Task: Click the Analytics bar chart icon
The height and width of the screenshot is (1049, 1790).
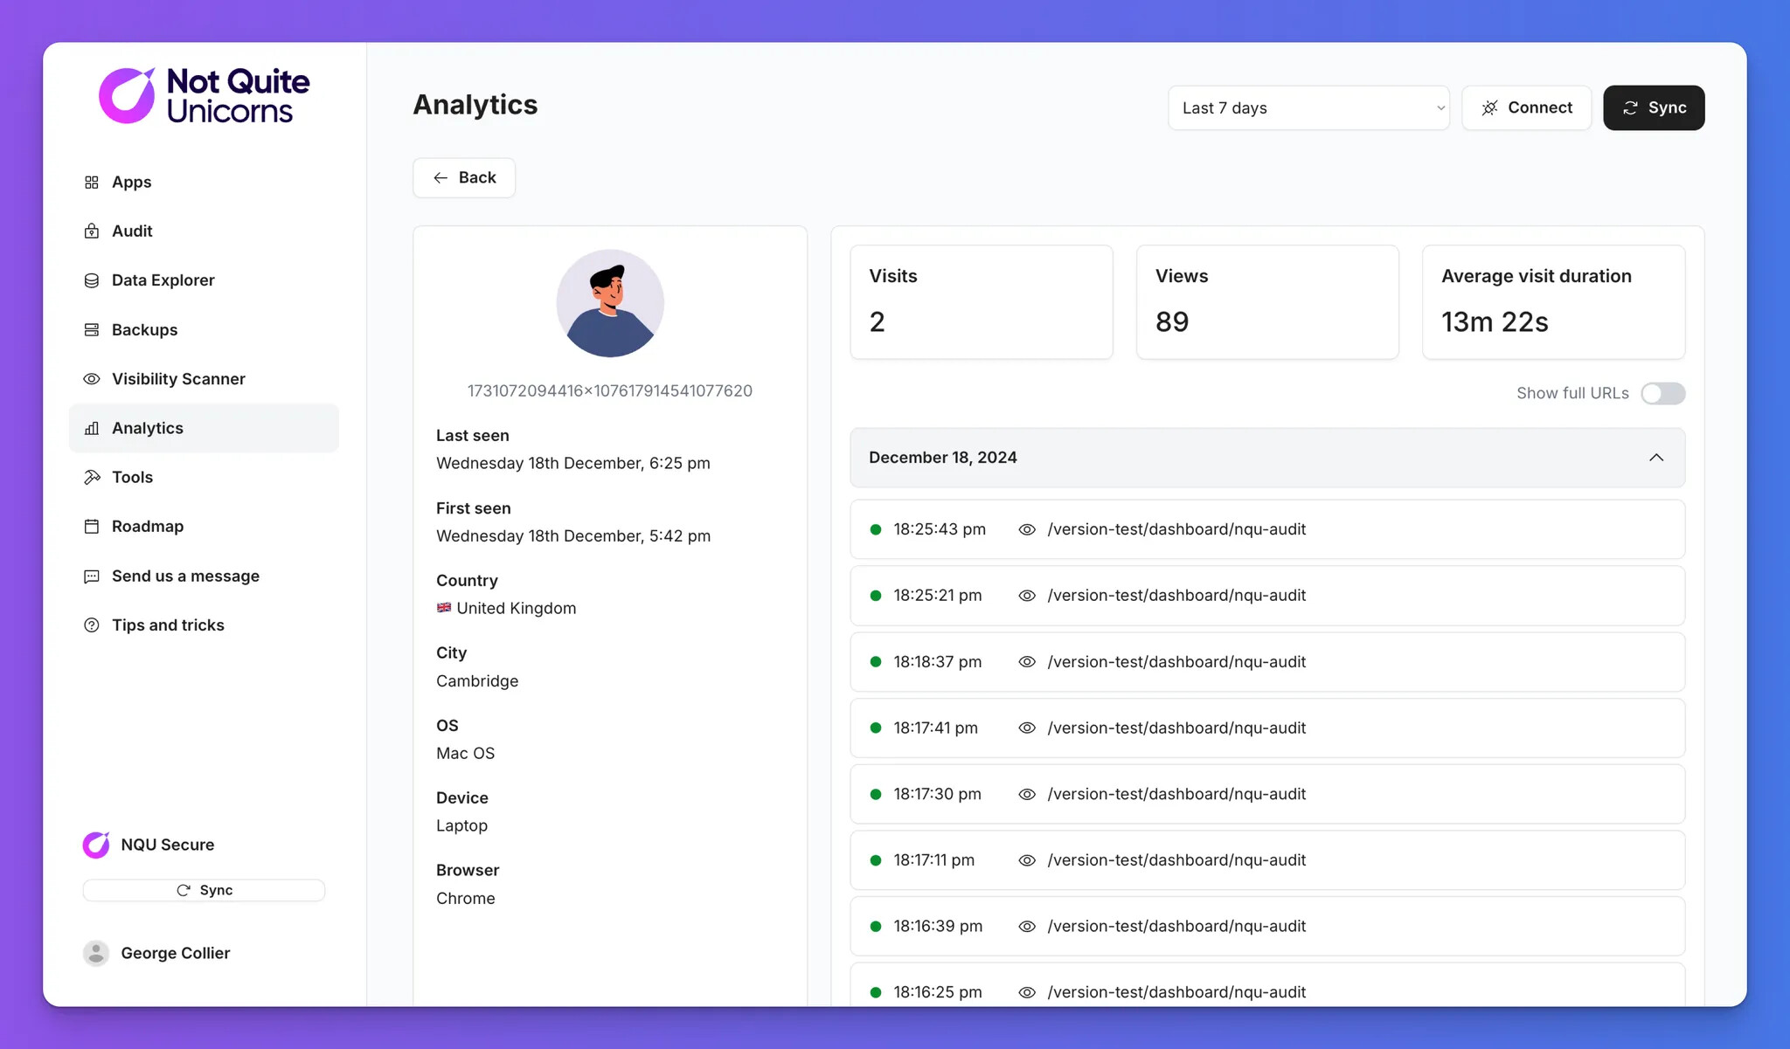Action: point(92,428)
